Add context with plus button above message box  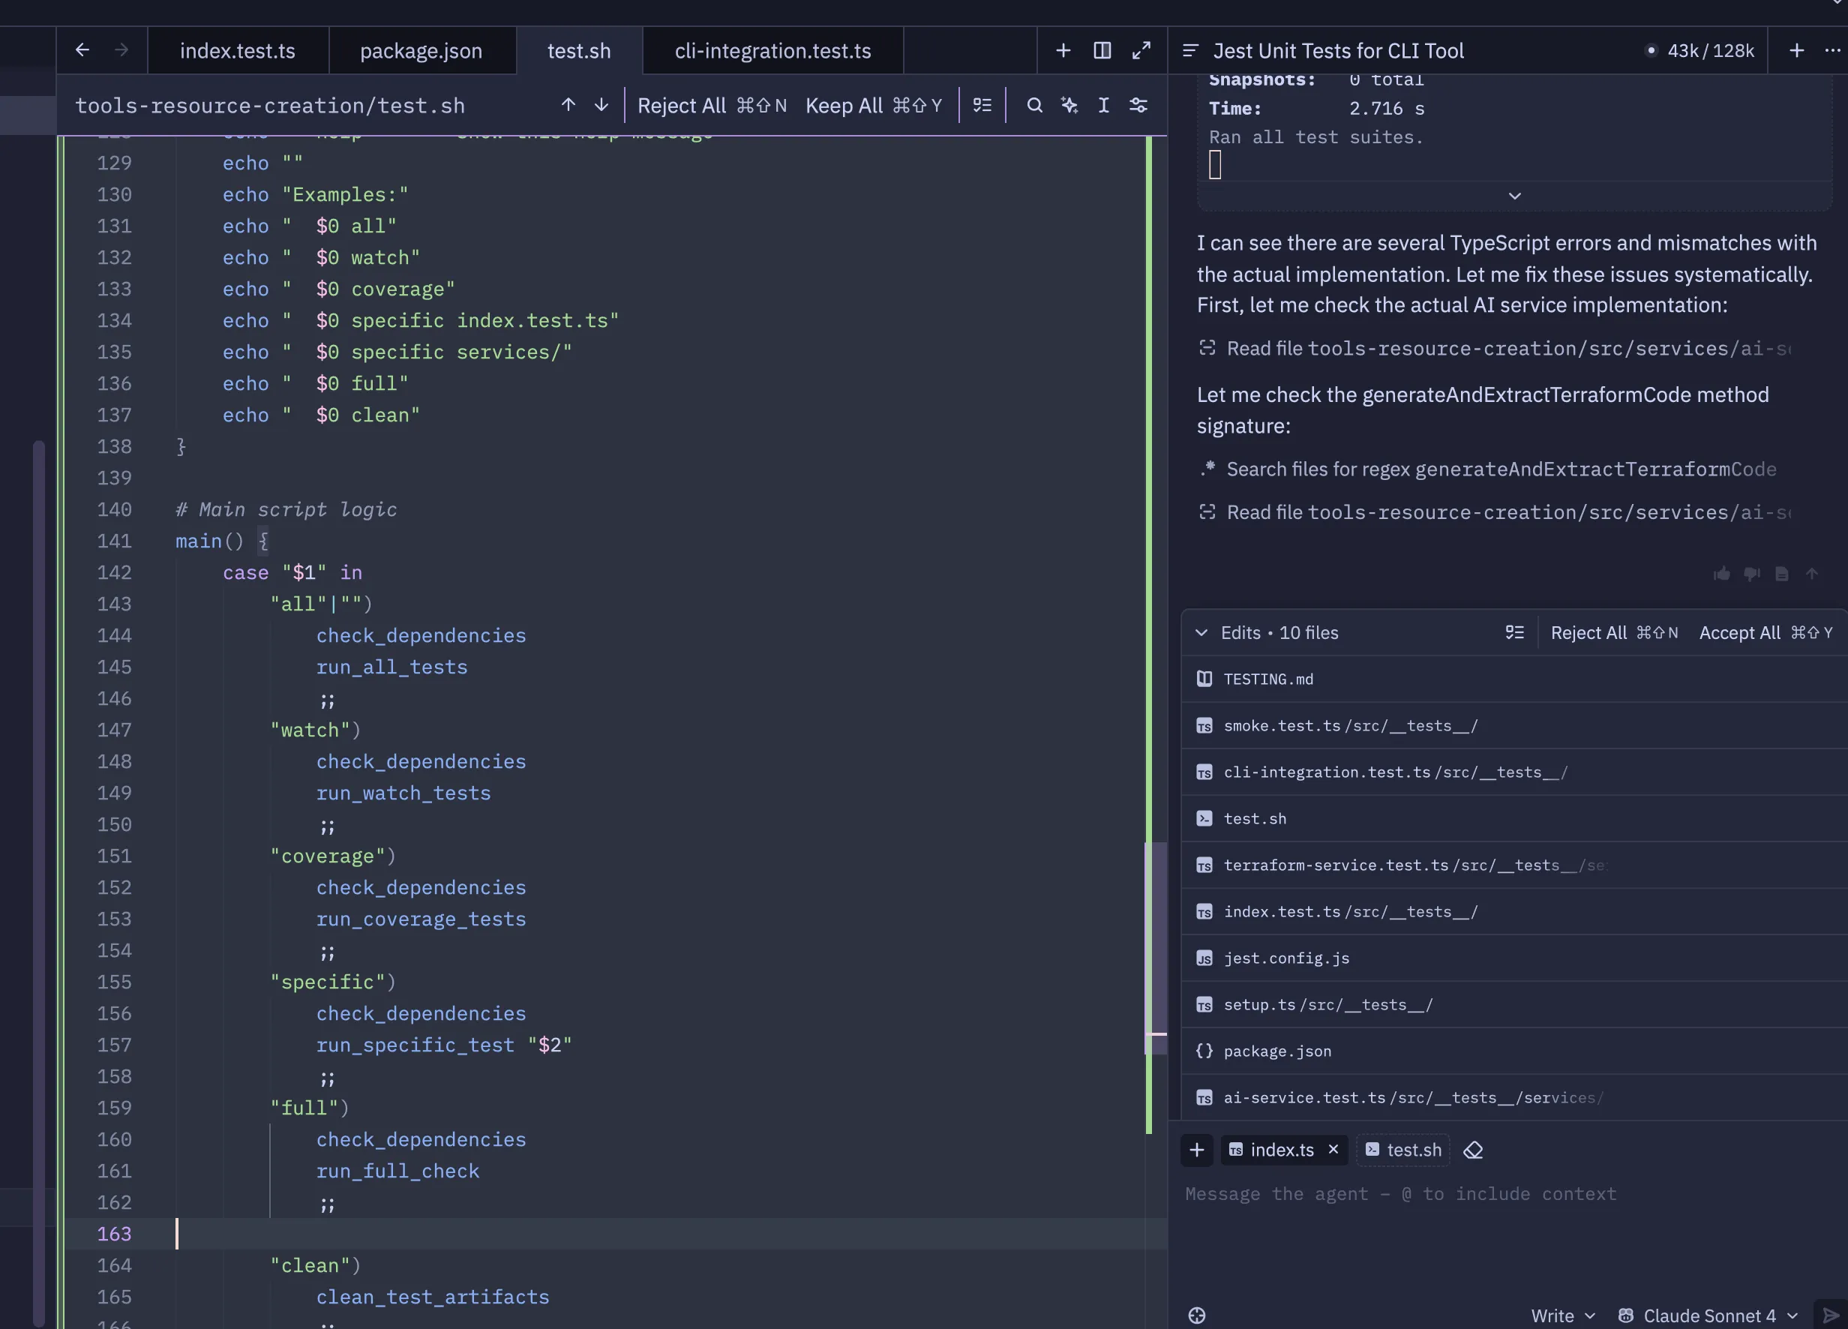click(x=1196, y=1150)
